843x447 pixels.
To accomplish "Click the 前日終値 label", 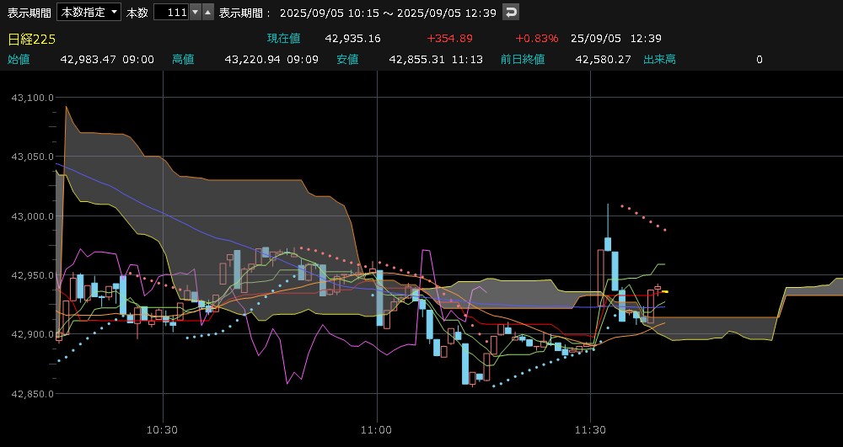I will pyautogui.click(x=523, y=60).
